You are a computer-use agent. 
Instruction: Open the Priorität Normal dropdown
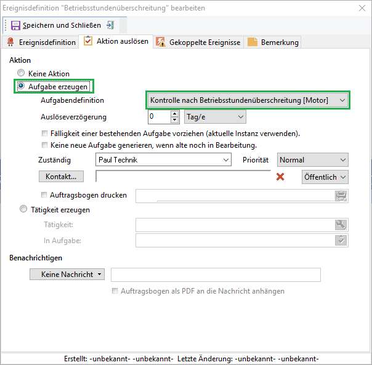[313, 160]
